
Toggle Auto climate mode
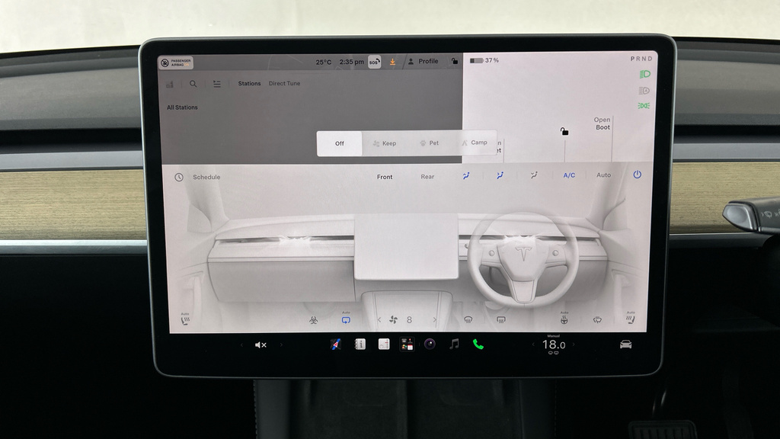603,175
